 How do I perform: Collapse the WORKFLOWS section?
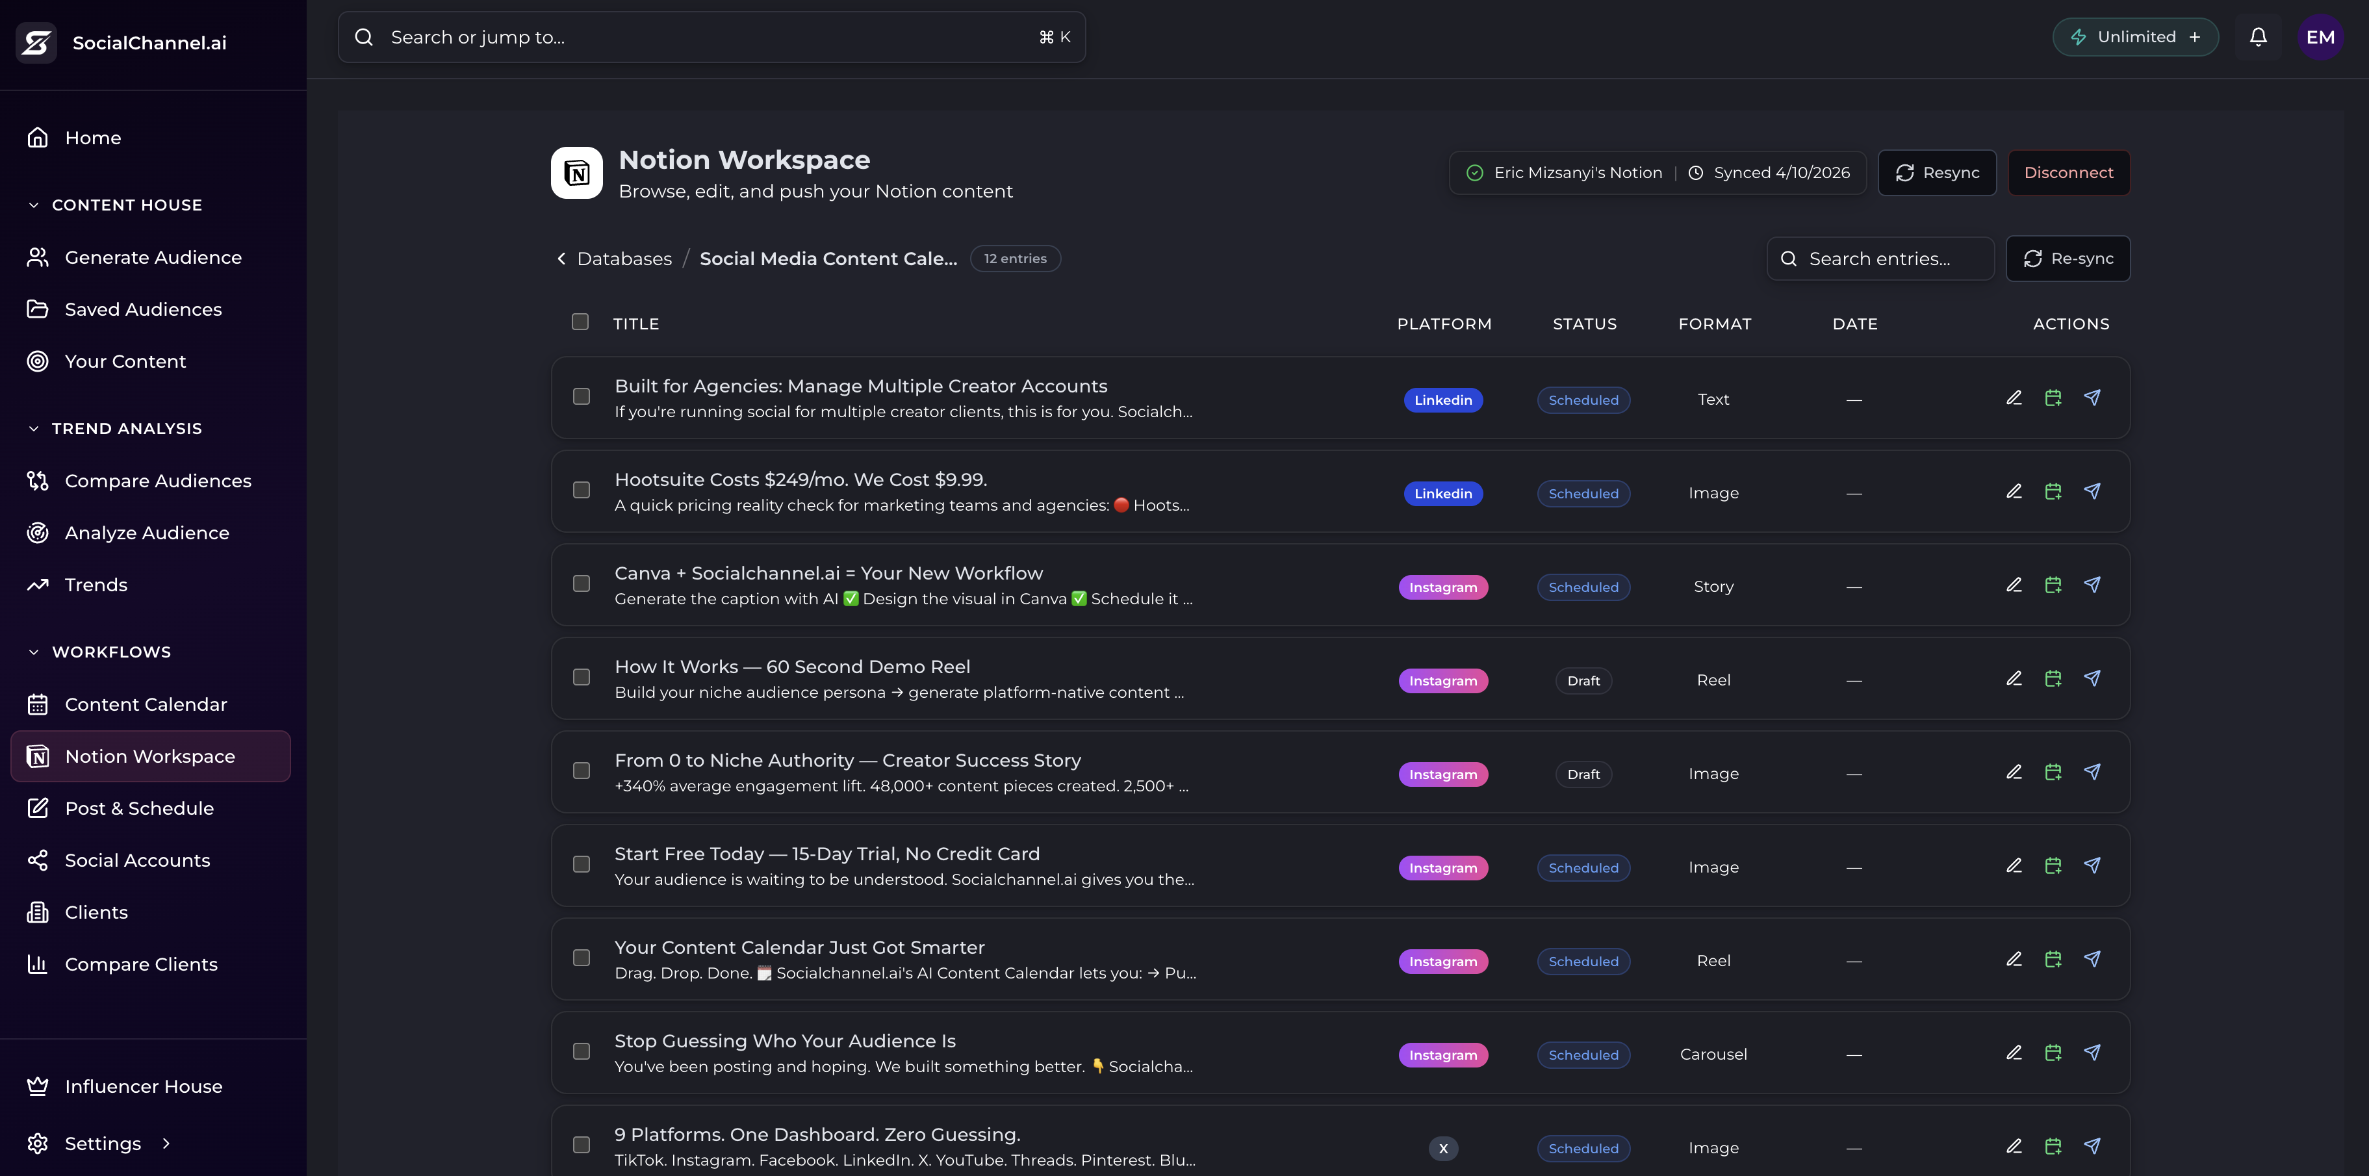click(x=34, y=652)
